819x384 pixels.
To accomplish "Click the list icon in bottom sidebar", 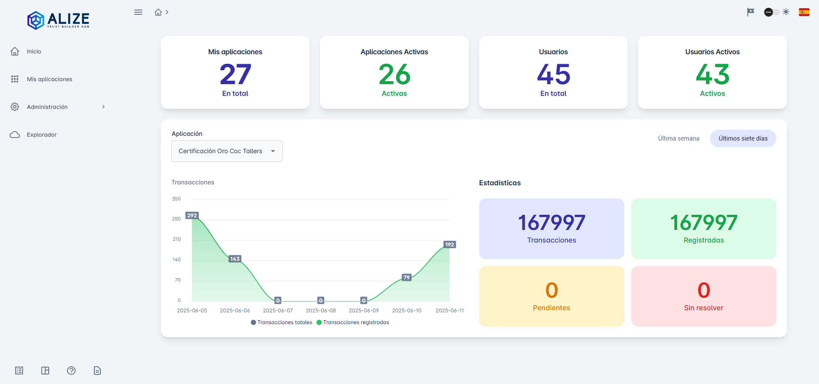I will 19,371.
